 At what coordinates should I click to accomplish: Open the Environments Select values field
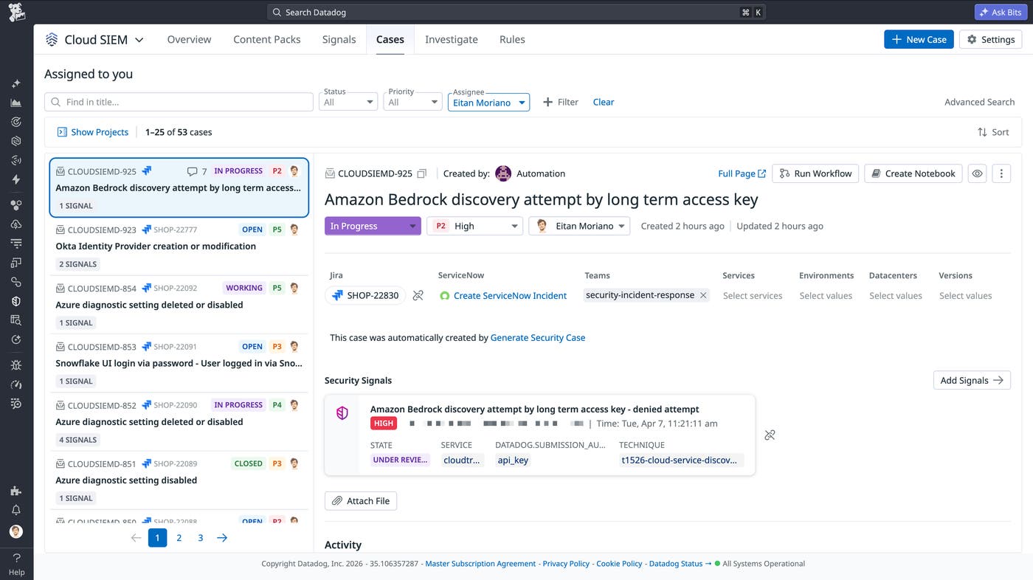(826, 295)
